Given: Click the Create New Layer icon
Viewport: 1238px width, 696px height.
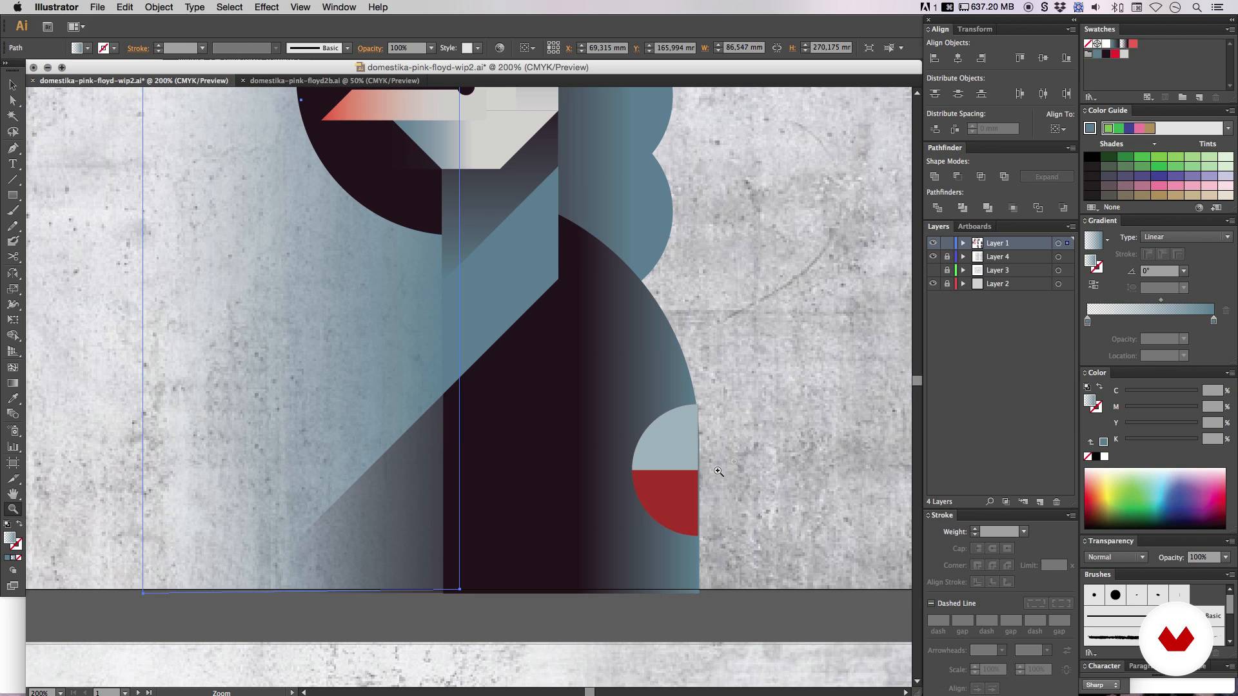Looking at the screenshot, I should [x=1039, y=501].
